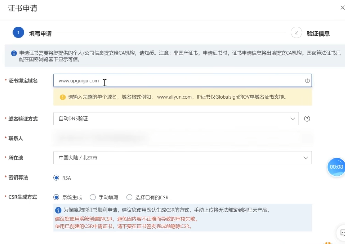
Task: Click the step 2 number circle
Action: click(x=296, y=33)
